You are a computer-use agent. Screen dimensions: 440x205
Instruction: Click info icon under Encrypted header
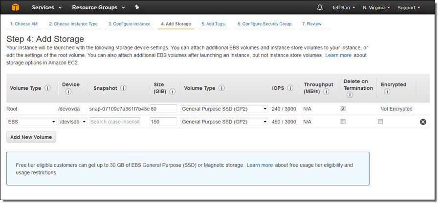(387, 91)
